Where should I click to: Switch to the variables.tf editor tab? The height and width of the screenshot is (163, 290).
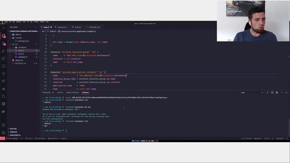pos(62,27)
